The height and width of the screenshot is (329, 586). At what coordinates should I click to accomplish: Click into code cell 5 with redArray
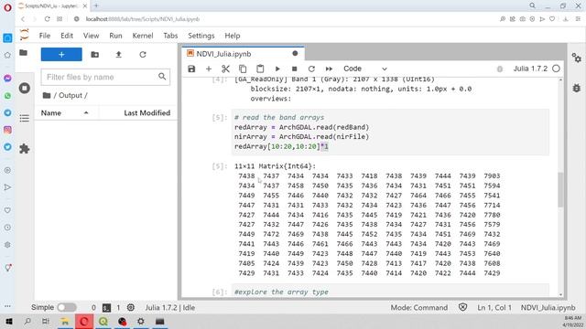[390, 132]
